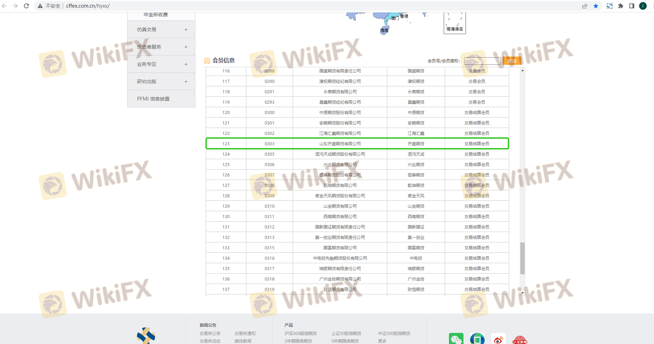Open the Weibo icon in footer
The height and width of the screenshot is (344, 654).
[498, 339]
